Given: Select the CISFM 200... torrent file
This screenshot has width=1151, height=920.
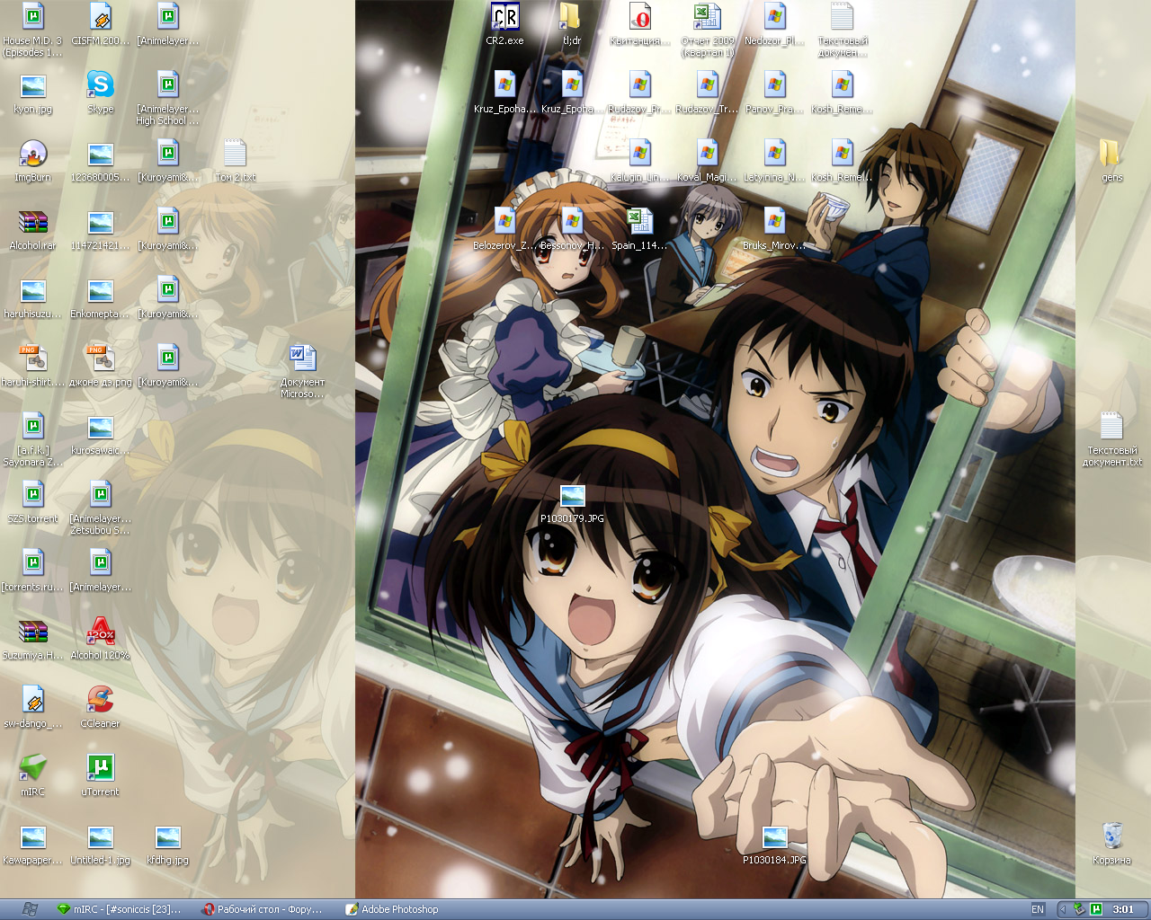Looking at the screenshot, I should 101,24.
